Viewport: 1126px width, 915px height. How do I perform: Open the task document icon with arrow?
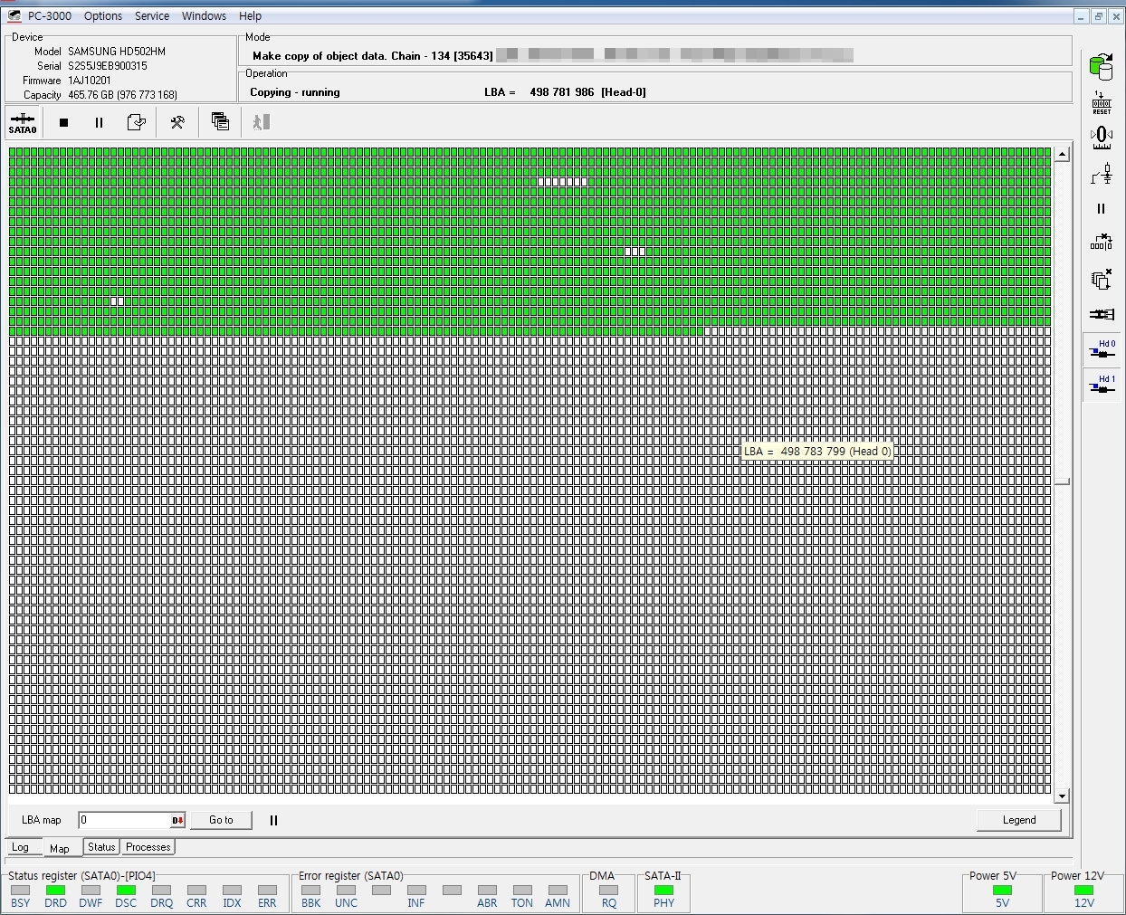click(x=137, y=122)
